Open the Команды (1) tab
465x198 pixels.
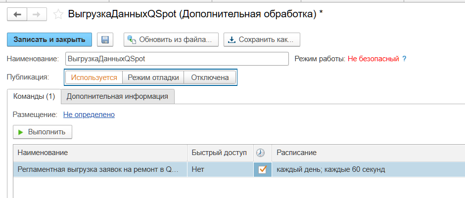point(34,96)
